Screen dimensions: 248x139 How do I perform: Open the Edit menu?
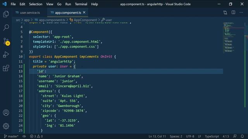click(x=22, y=4)
